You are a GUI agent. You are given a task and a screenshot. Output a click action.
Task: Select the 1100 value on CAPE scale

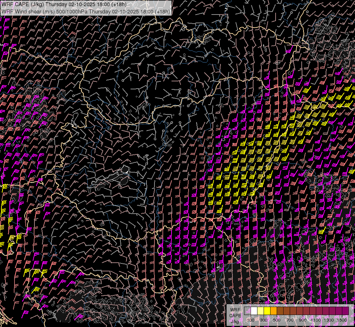tap(316, 320)
